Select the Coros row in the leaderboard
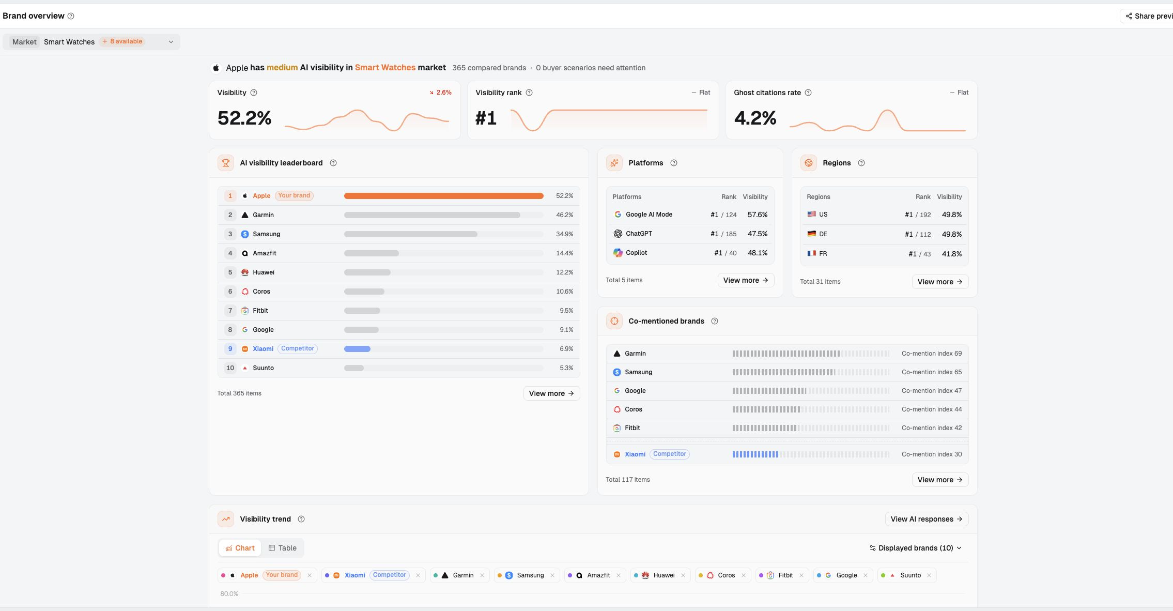 (398, 292)
